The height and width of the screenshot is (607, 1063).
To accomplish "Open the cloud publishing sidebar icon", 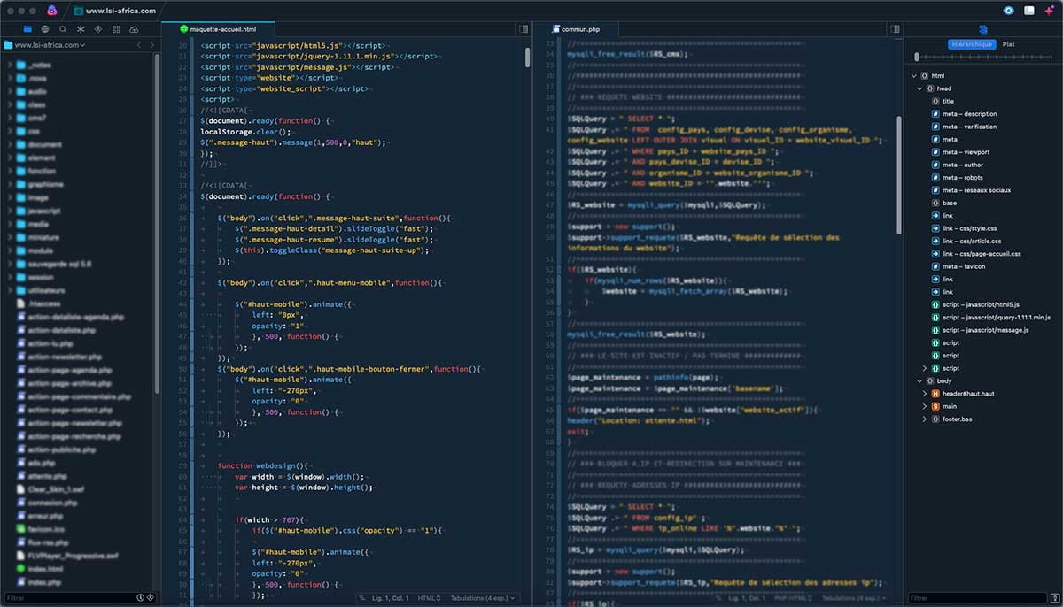I will (133, 29).
